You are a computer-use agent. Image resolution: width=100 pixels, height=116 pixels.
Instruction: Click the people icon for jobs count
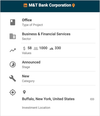pyautogui.click(x=36, y=48)
